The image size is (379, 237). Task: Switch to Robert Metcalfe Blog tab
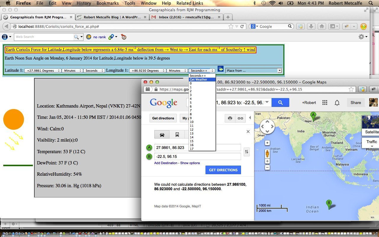coord(112,17)
